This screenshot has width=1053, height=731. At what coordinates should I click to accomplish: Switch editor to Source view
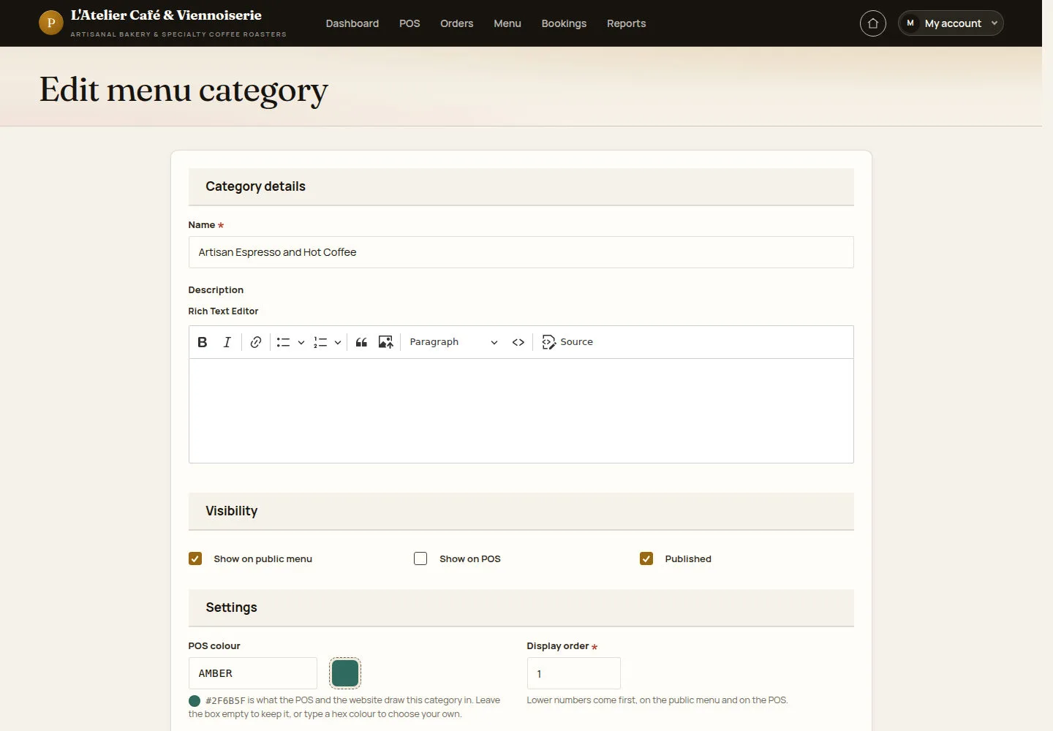click(x=567, y=342)
